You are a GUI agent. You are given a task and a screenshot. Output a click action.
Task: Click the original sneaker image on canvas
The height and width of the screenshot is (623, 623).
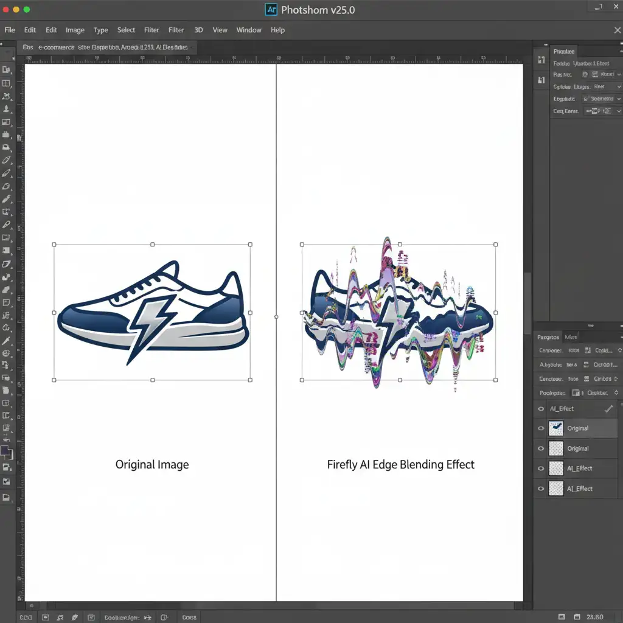[x=152, y=312]
